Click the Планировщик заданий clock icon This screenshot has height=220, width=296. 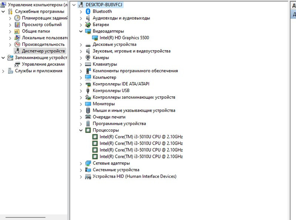[17, 18]
